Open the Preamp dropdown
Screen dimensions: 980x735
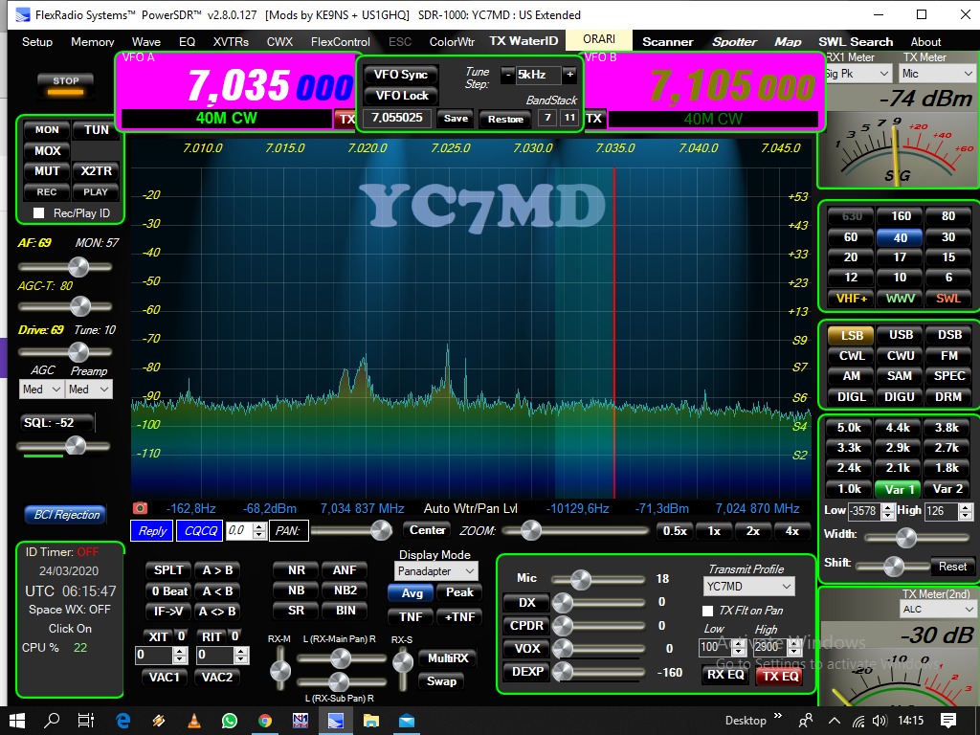(x=89, y=390)
